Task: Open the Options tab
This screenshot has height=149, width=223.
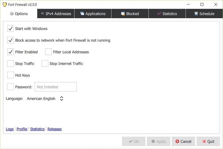Action: [x=19, y=14]
